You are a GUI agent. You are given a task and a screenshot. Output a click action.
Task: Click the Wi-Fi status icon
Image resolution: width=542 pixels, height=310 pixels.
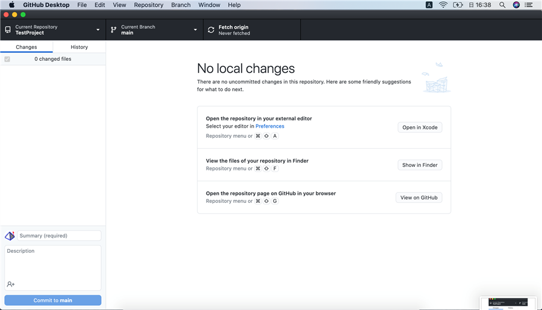click(443, 5)
